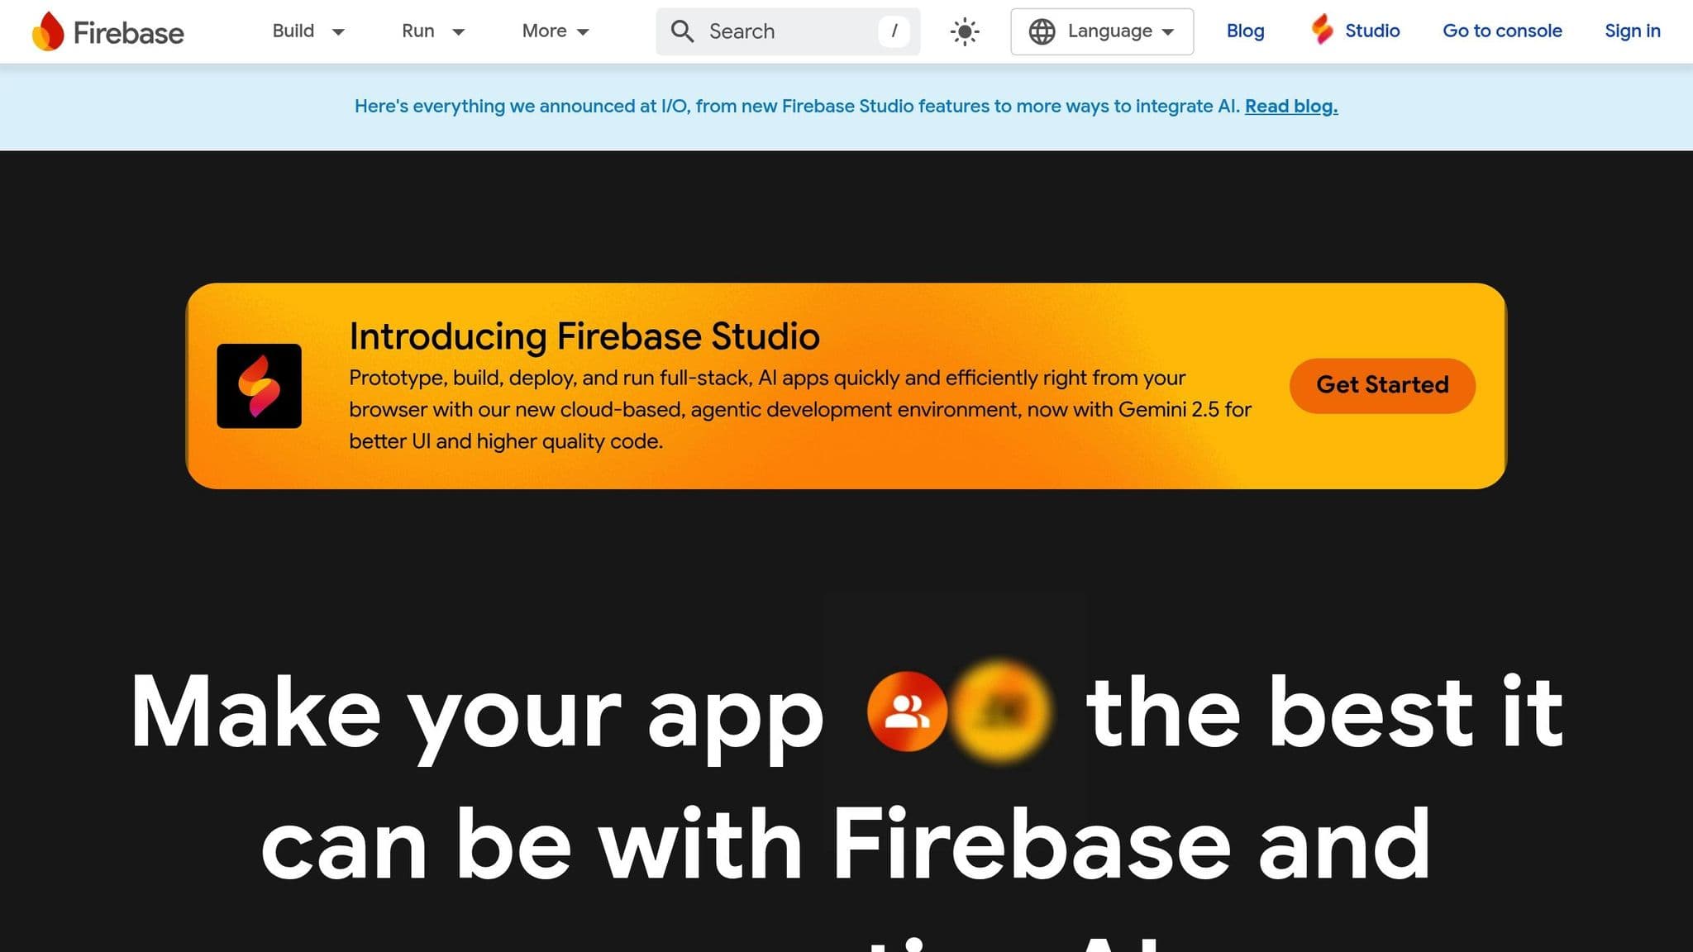Click the search magnifier icon
This screenshot has width=1693, height=952.
(682, 31)
